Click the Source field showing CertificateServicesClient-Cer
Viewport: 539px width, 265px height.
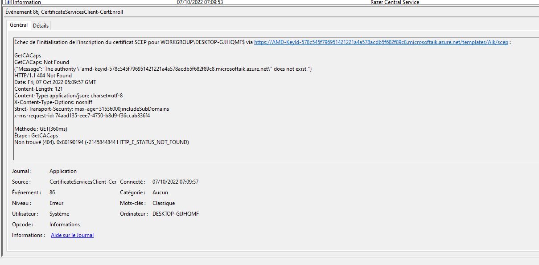pos(82,181)
